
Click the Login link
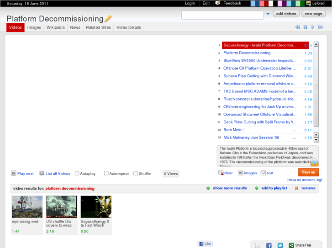190,3
